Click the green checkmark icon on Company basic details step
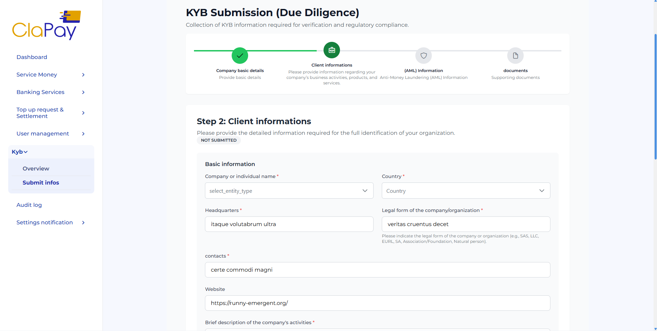 [x=240, y=56]
